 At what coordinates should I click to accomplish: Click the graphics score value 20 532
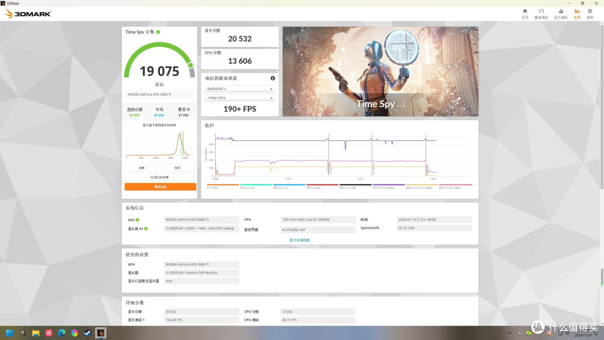click(239, 39)
